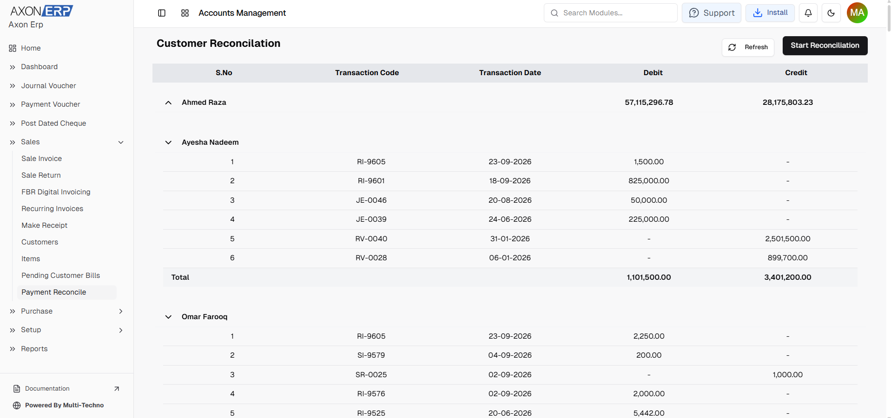Viewport: 891px width, 418px height.
Task: Open Sale Invoice submenu item
Action: pyautogui.click(x=41, y=159)
